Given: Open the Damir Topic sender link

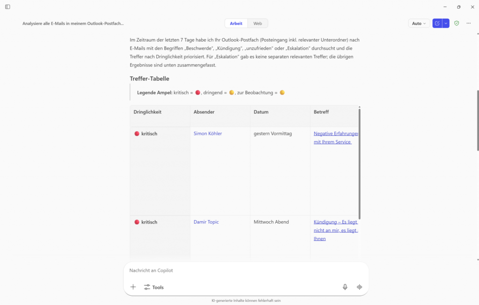Looking at the screenshot, I should (206, 222).
